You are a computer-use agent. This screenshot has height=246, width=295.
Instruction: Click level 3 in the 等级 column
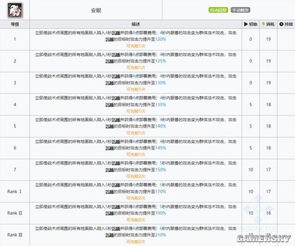pyautogui.click(x=15, y=83)
